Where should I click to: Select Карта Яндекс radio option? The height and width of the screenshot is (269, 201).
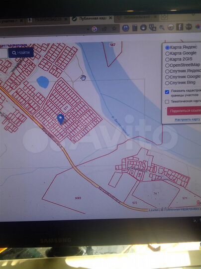tap(167, 47)
